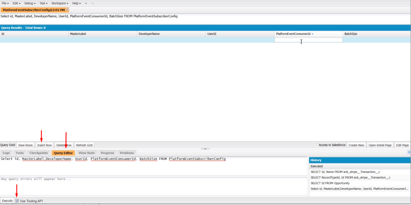Open the Test menu
The image size is (411, 205).
tap(43, 3)
